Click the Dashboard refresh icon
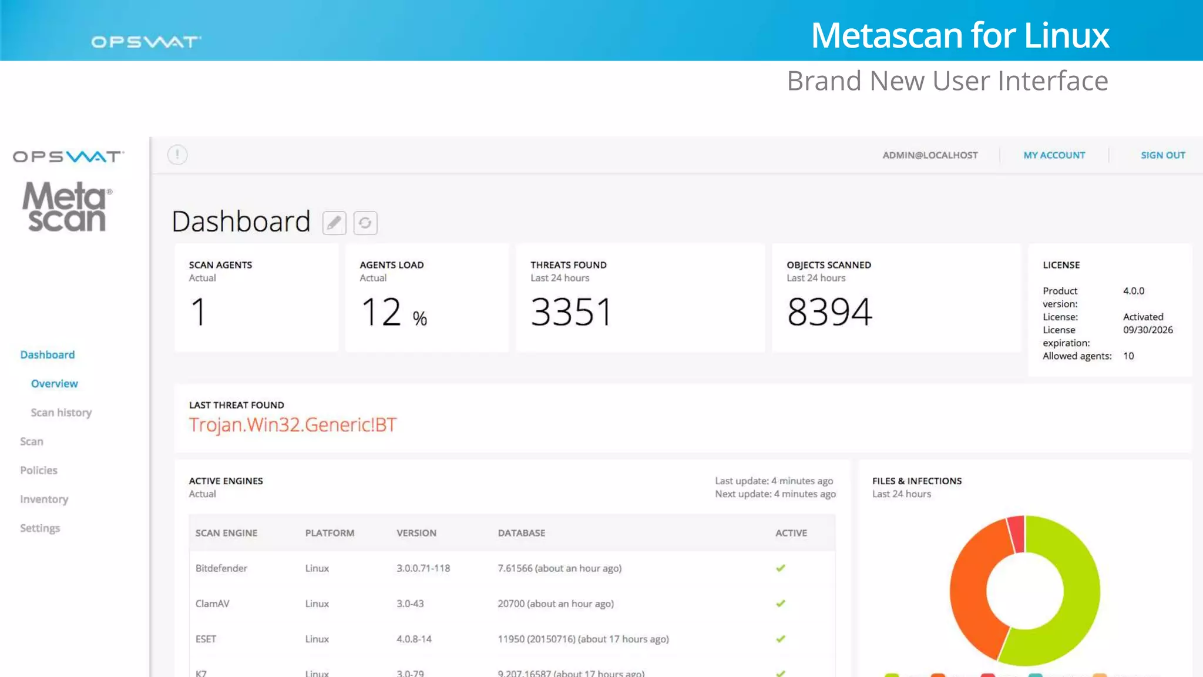This screenshot has height=677, width=1203. point(365,223)
